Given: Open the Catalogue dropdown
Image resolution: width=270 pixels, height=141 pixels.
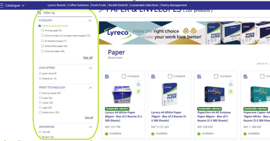Looking at the screenshot, I should [x=15, y=5].
